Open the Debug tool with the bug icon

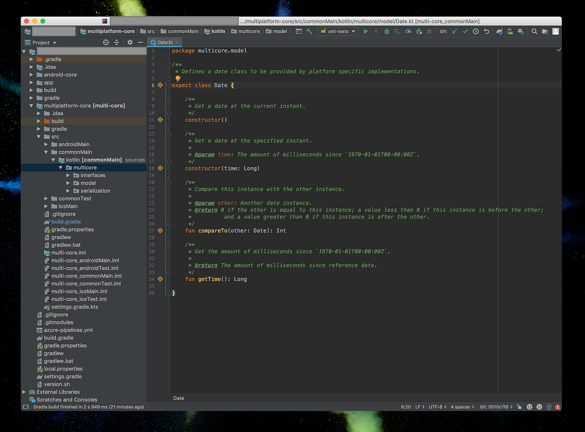point(386,31)
